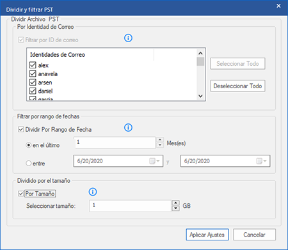
Task: Toggle the Por Tamaño checkbox
Action: (x=20, y=194)
